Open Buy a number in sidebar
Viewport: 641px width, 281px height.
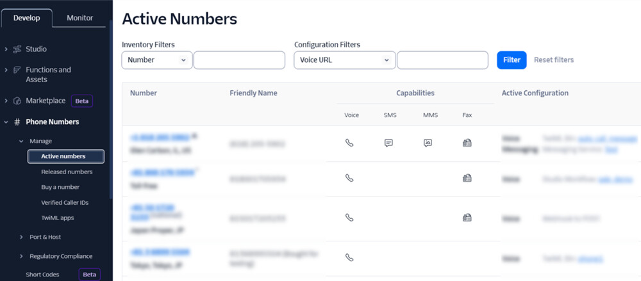coord(60,187)
